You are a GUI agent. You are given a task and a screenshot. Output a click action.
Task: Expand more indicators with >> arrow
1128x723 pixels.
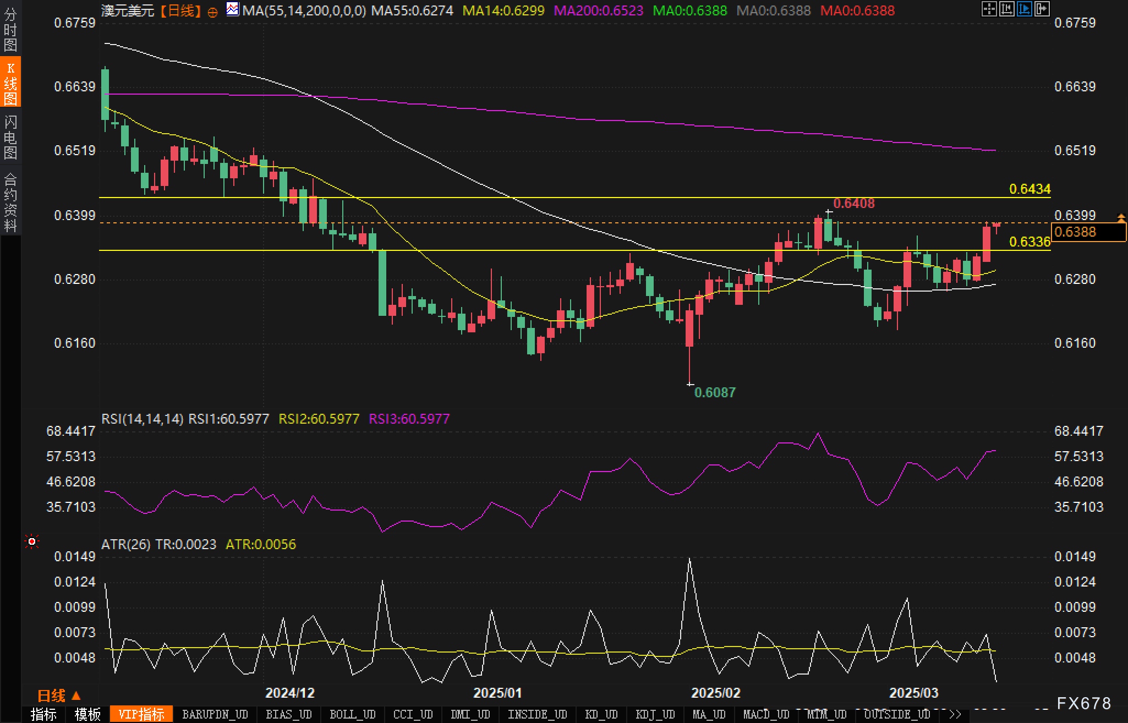pyautogui.click(x=955, y=715)
